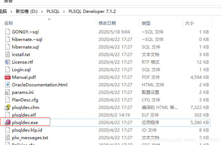Select the Manual.pdf PDF icon

point(8,77)
